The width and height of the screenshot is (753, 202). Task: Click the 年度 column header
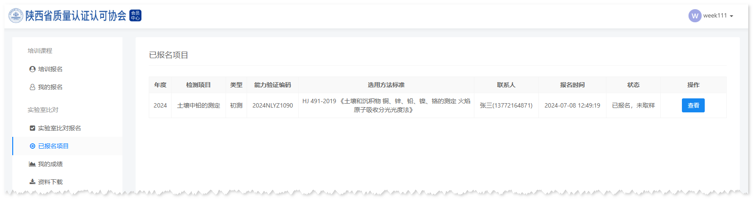tap(160, 85)
